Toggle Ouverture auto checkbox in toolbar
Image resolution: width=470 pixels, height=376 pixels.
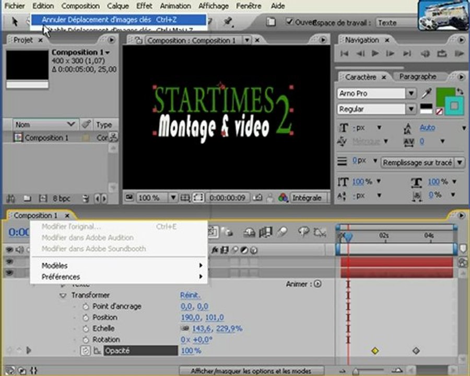[x=289, y=21]
